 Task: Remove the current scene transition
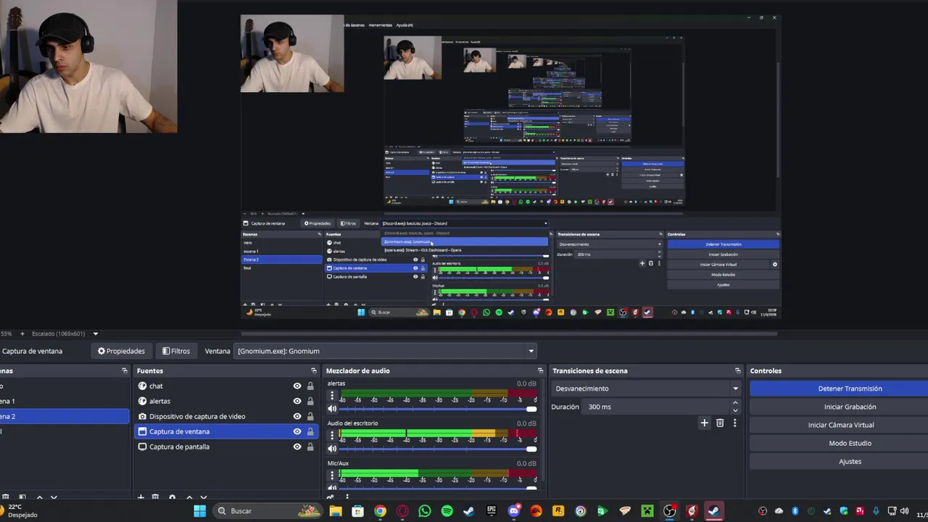point(720,423)
